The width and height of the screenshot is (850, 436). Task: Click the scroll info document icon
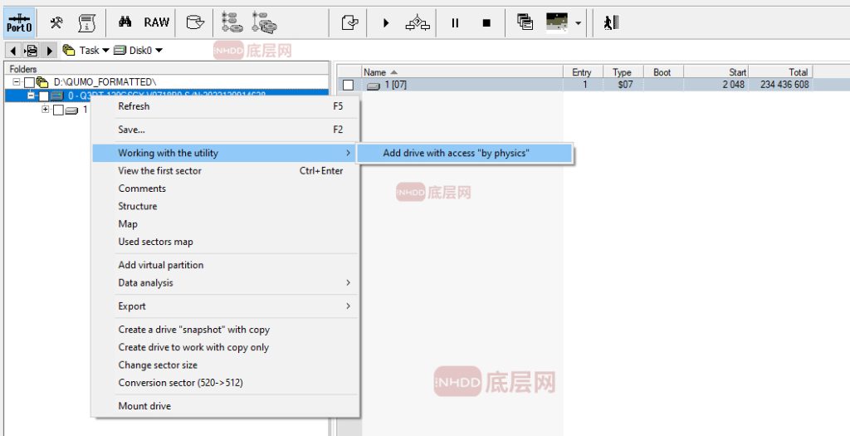(86, 22)
